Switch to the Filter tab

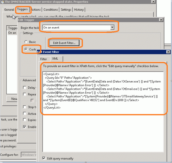(44, 59)
